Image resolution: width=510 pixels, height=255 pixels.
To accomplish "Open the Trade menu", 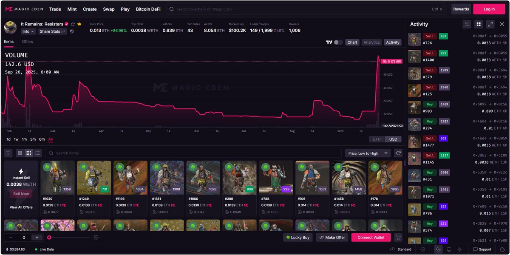I will 55,9.
